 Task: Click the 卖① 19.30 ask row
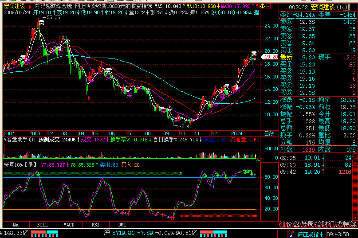click(318, 50)
